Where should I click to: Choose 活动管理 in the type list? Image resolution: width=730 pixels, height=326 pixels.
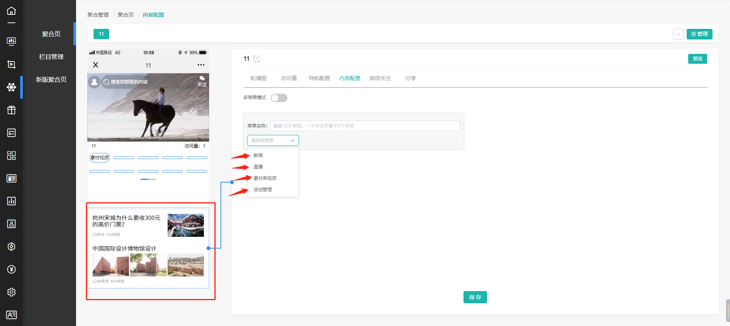point(263,189)
